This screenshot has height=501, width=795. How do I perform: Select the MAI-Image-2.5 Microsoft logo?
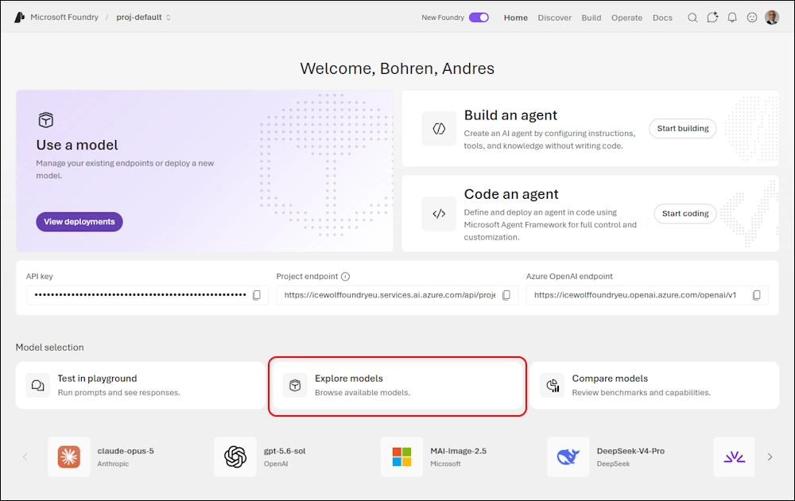pyautogui.click(x=401, y=457)
